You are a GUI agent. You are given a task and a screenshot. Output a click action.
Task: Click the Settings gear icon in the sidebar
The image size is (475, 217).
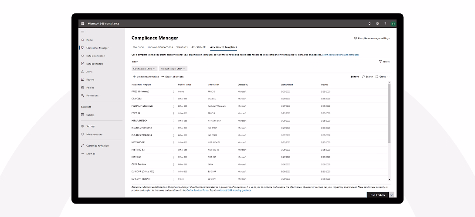(82, 126)
